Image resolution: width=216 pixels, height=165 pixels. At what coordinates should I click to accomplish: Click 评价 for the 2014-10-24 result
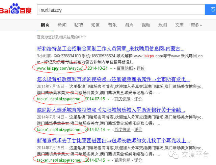point(141,68)
